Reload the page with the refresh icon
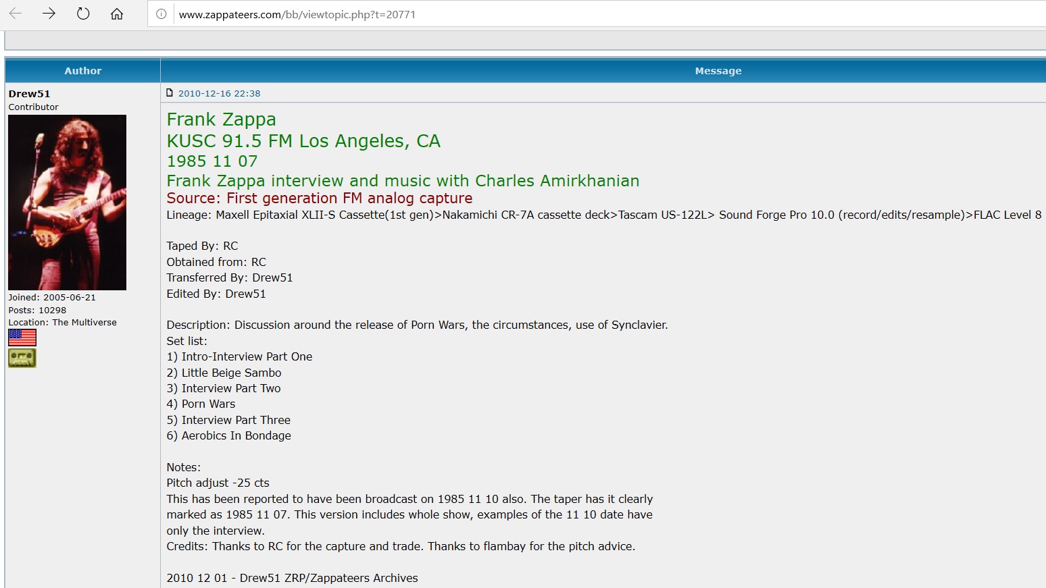The width and height of the screenshot is (1046, 588). pyautogui.click(x=83, y=14)
